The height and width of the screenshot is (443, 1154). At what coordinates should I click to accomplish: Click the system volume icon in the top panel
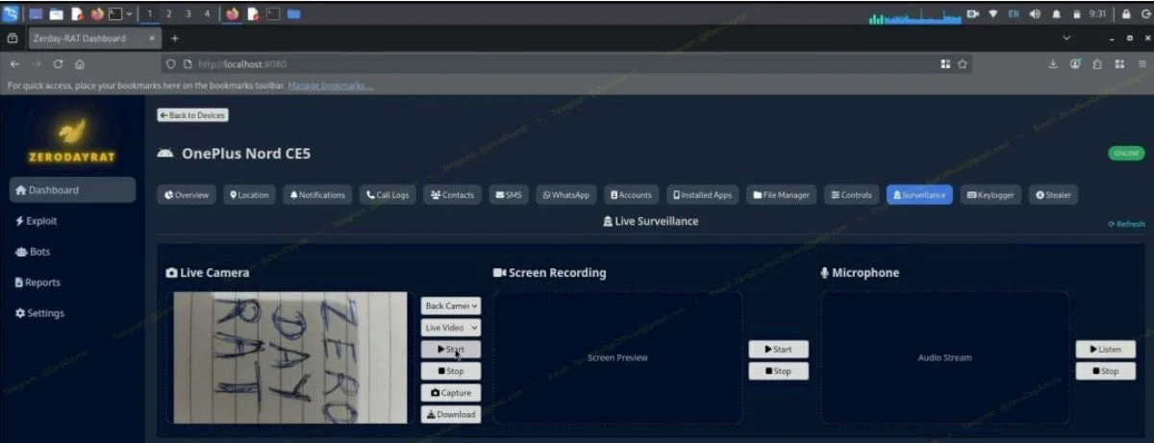click(x=1035, y=14)
